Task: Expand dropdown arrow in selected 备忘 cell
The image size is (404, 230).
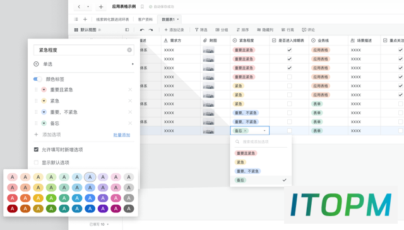Action: [264, 131]
